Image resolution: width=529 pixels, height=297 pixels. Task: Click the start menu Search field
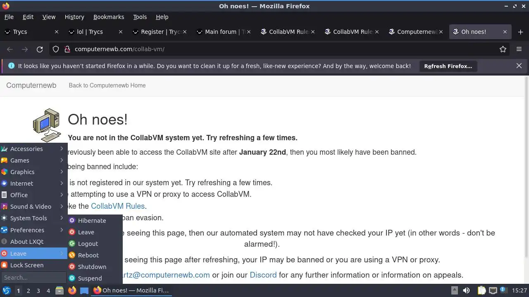tap(33, 278)
